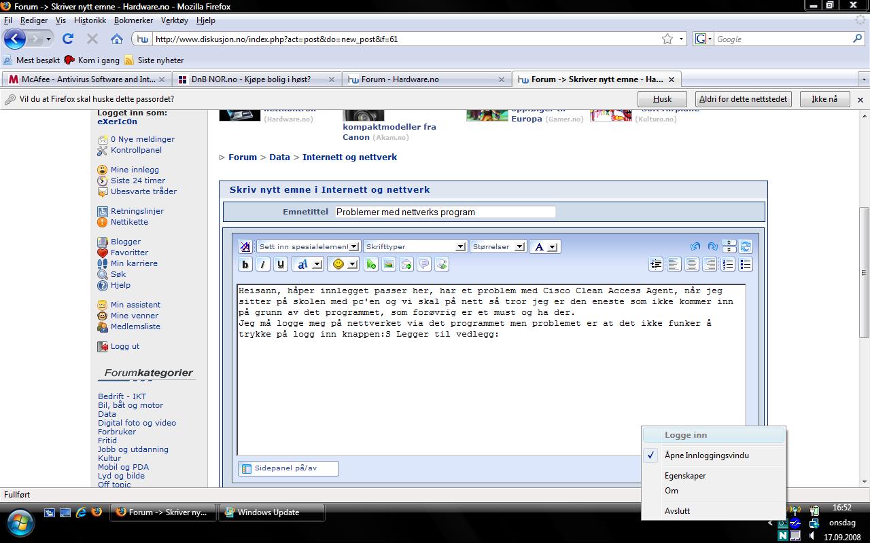Click the undo arrow in editor toolbar

pos(695,246)
